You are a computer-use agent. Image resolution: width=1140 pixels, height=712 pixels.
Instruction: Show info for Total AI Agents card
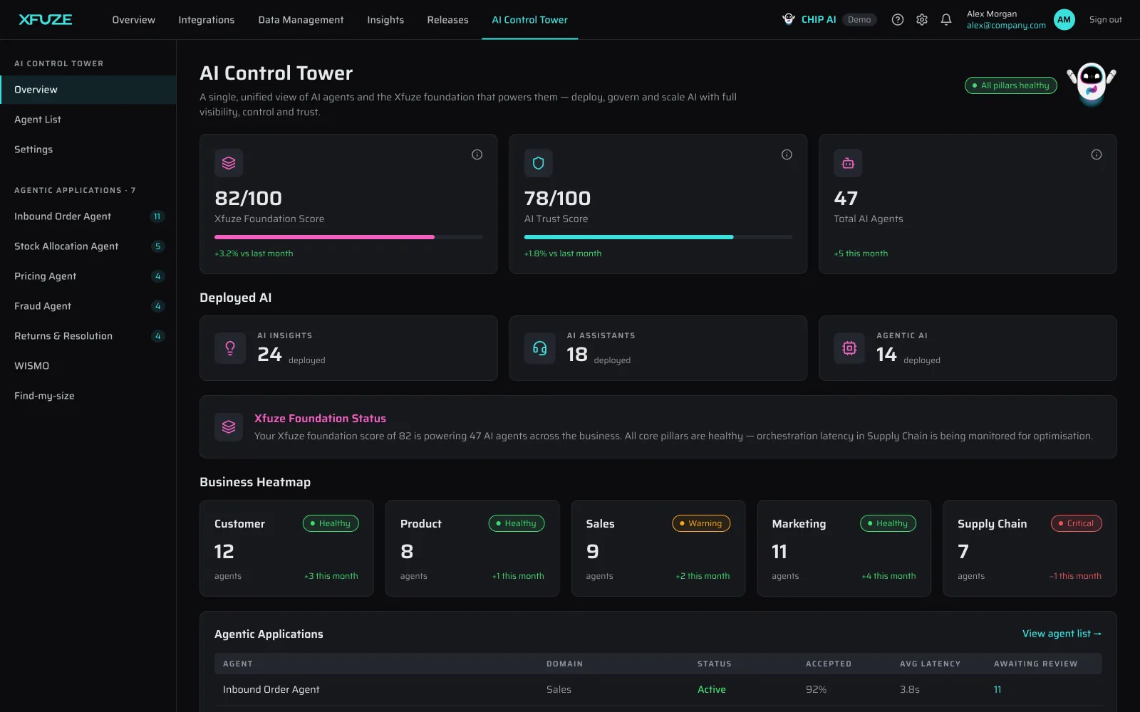1097,155
